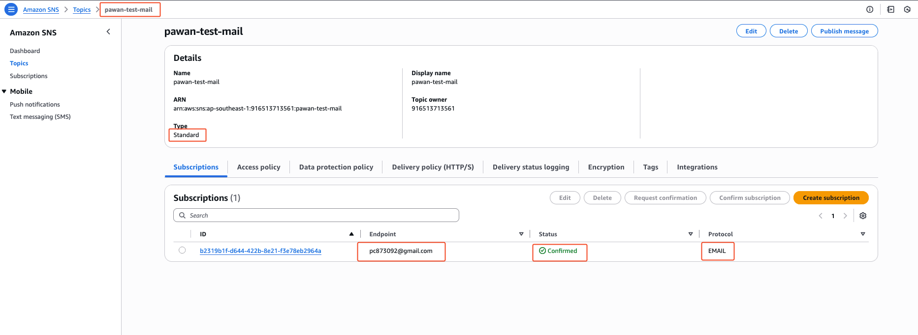Sort by Endpoint column arrow
Screen dimensions: 918x335
coord(521,234)
